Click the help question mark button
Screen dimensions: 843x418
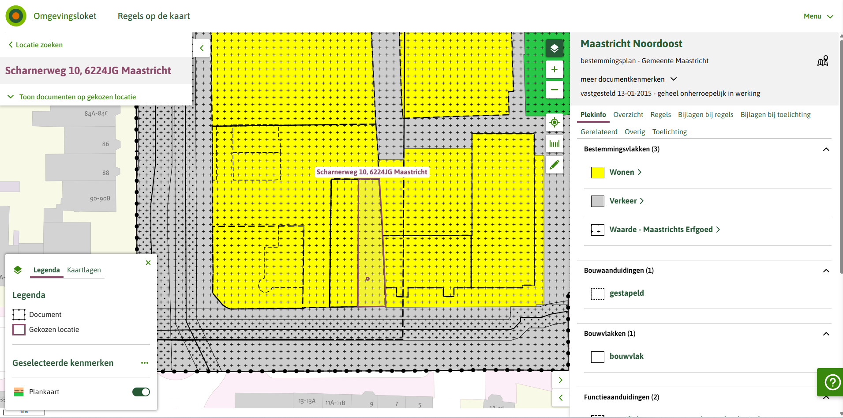(832, 382)
